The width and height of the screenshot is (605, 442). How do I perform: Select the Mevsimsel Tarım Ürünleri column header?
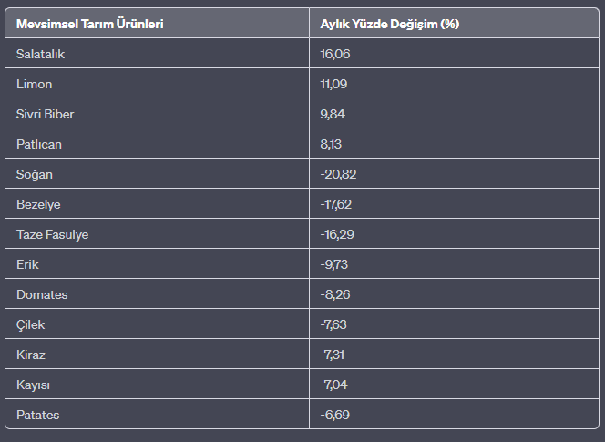tap(157, 23)
